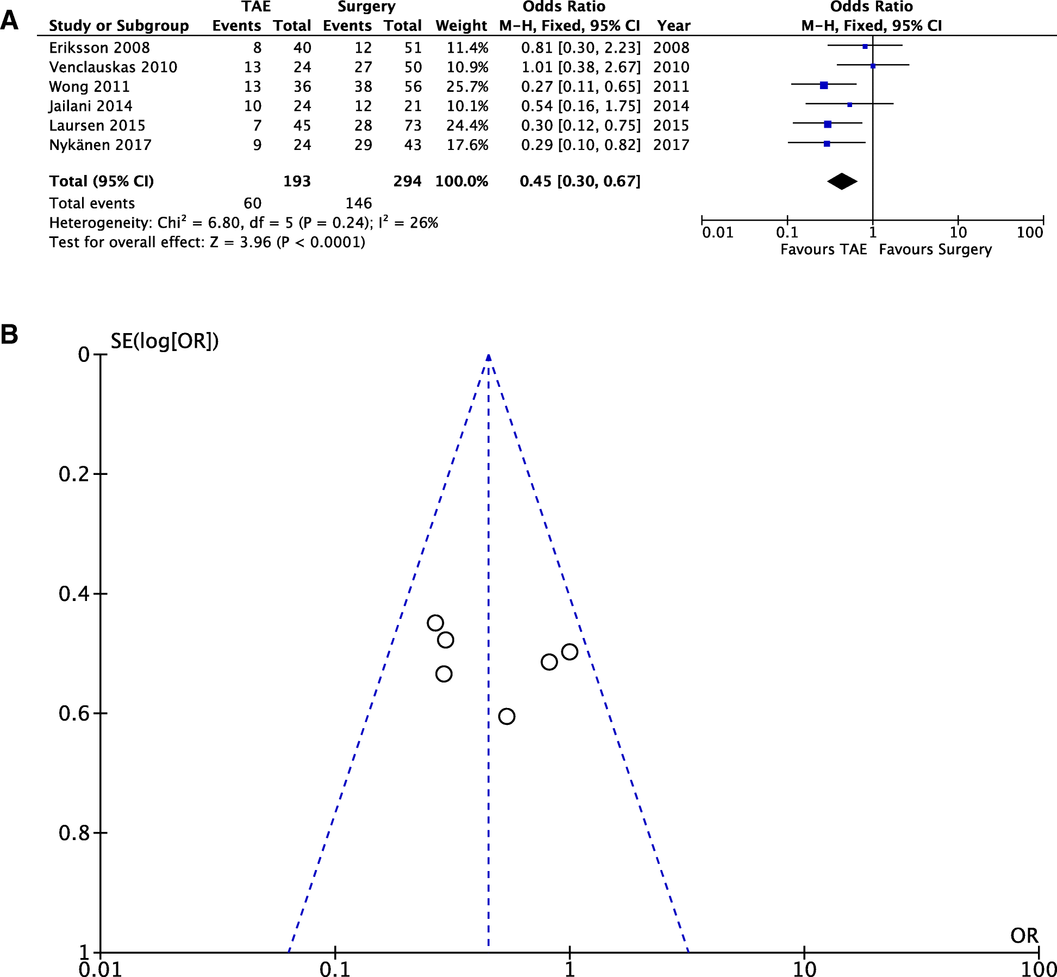The width and height of the screenshot is (1057, 977).
Task: Click the Laursen 2015 blue square marker
Action: coord(828,124)
